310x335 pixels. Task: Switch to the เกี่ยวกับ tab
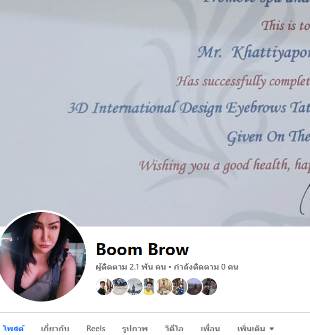[55, 329]
